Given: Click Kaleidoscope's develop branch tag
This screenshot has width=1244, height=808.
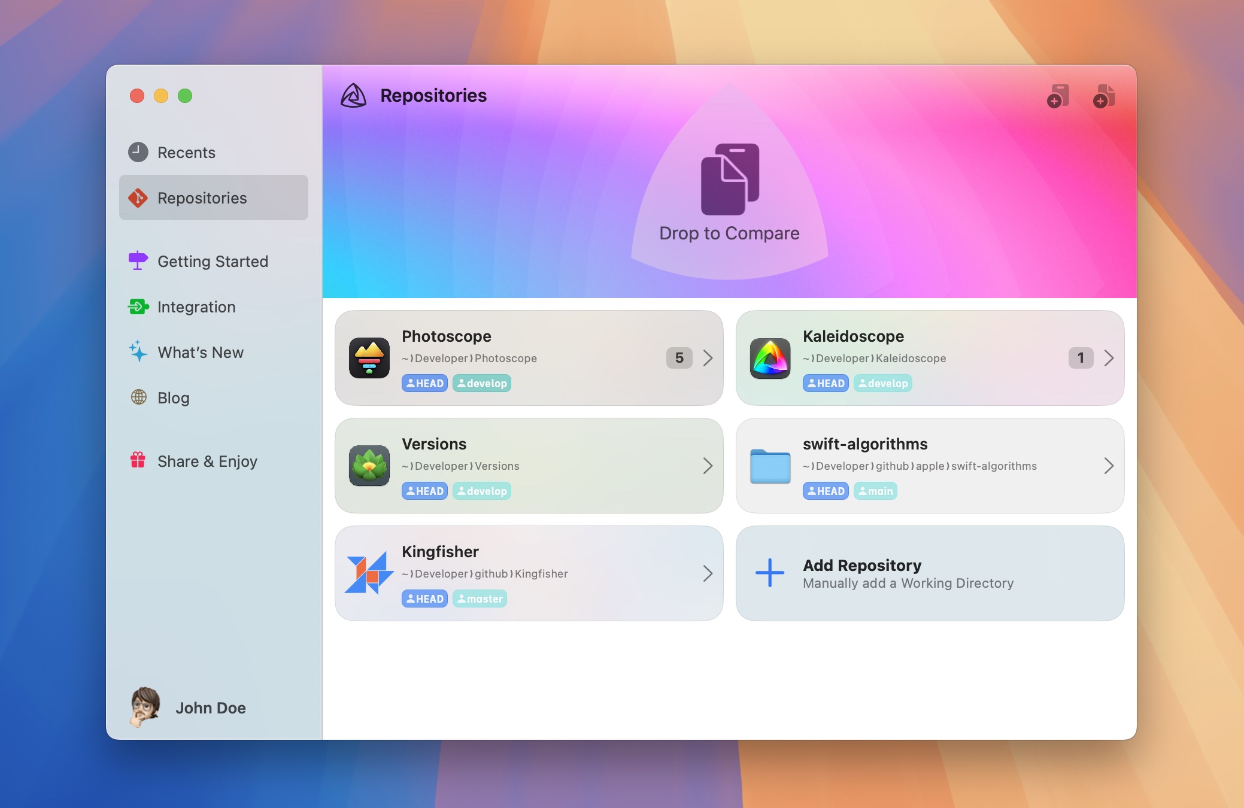Looking at the screenshot, I should coord(883,383).
